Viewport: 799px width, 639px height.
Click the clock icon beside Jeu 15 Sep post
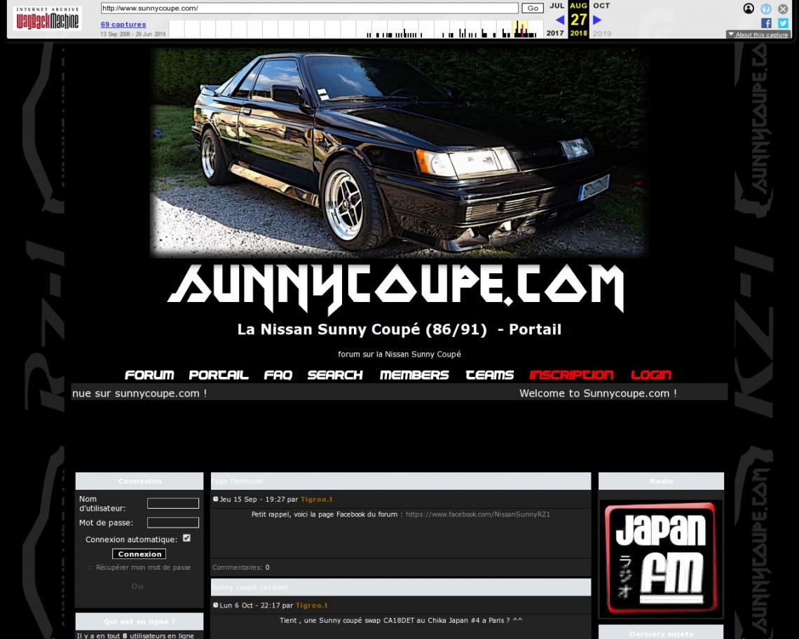216,499
